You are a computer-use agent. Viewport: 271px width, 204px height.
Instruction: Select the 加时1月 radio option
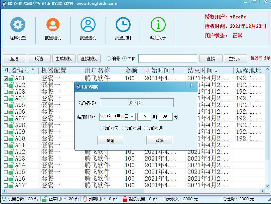click(146, 128)
